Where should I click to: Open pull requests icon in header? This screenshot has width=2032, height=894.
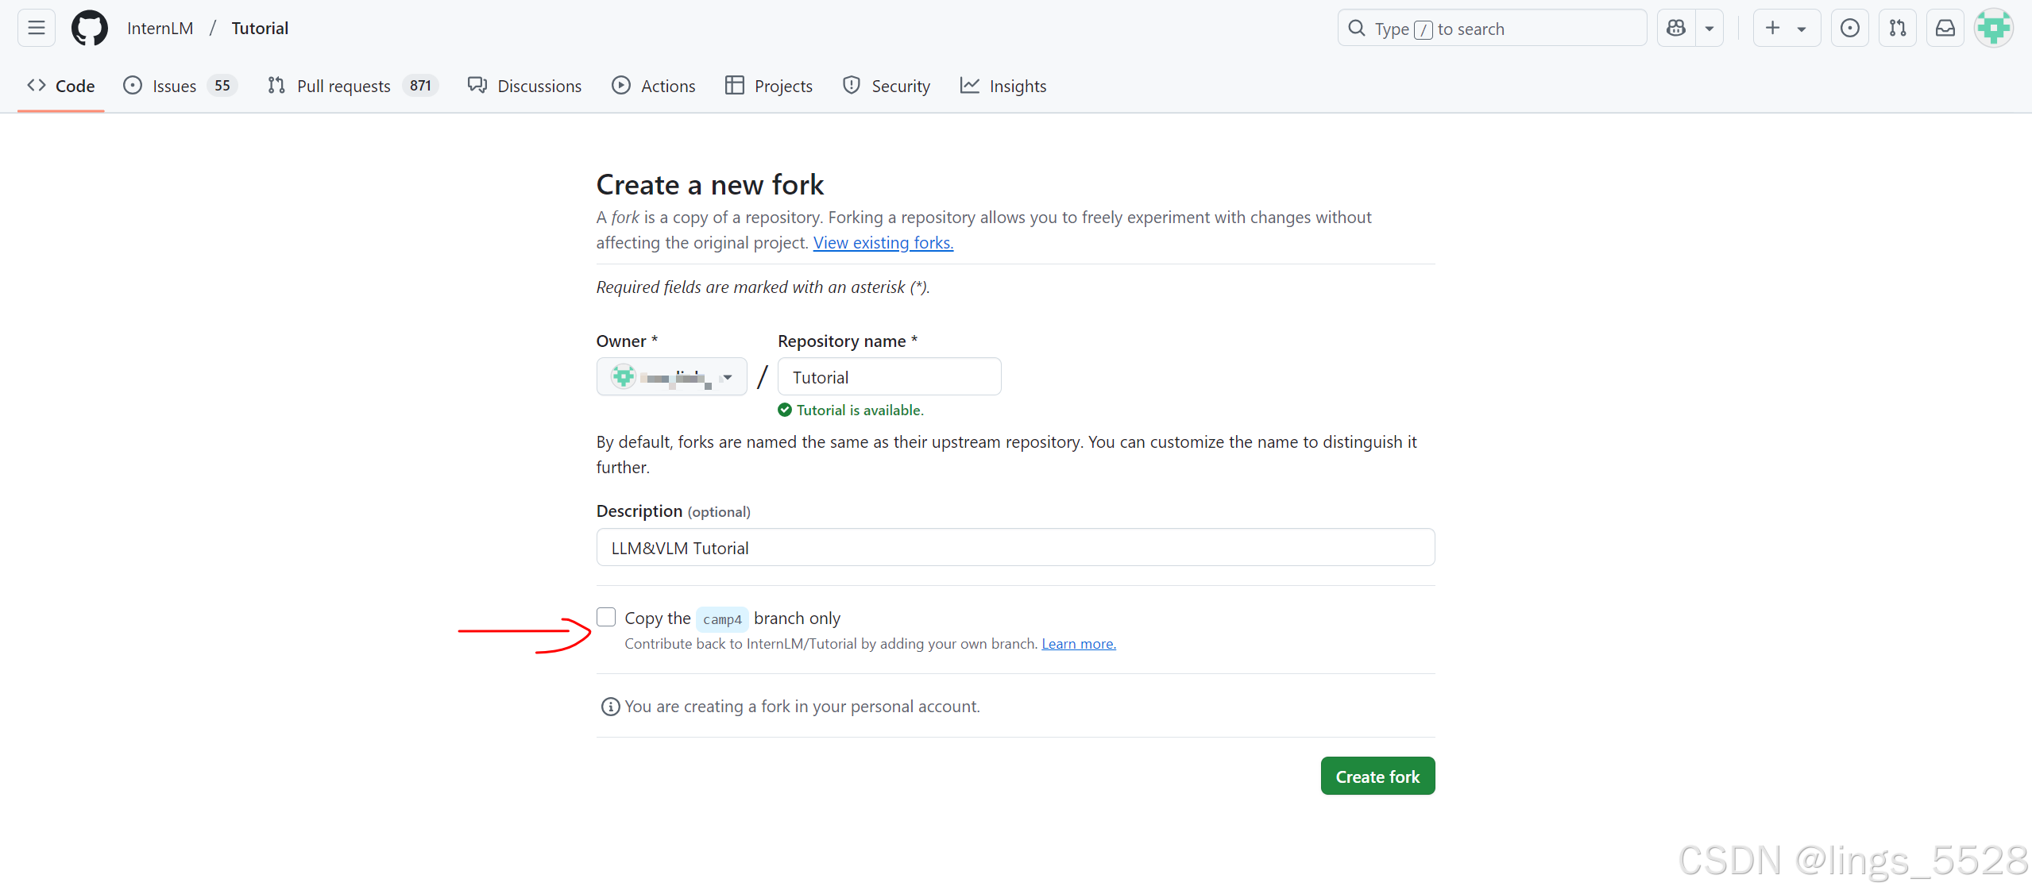pyautogui.click(x=1897, y=29)
